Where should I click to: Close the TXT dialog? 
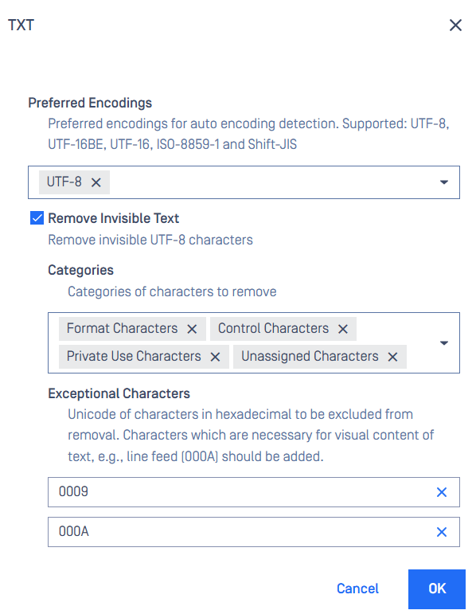(455, 25)
